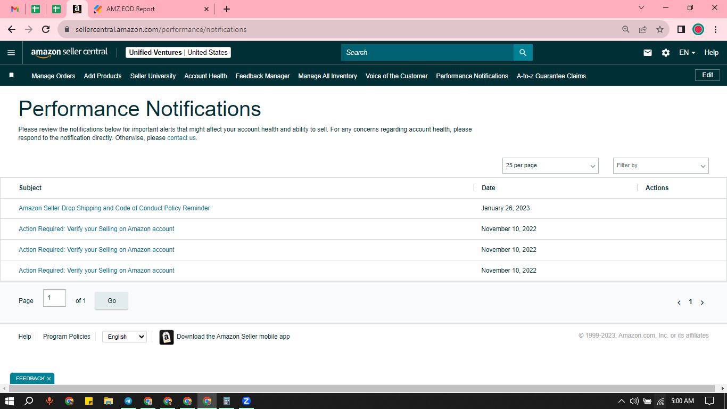Close the Feedback tab with X
727x409 pixels.
(49, 379)
